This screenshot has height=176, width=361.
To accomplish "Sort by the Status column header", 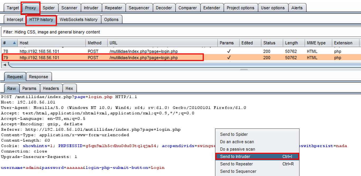I will (269, 43).
